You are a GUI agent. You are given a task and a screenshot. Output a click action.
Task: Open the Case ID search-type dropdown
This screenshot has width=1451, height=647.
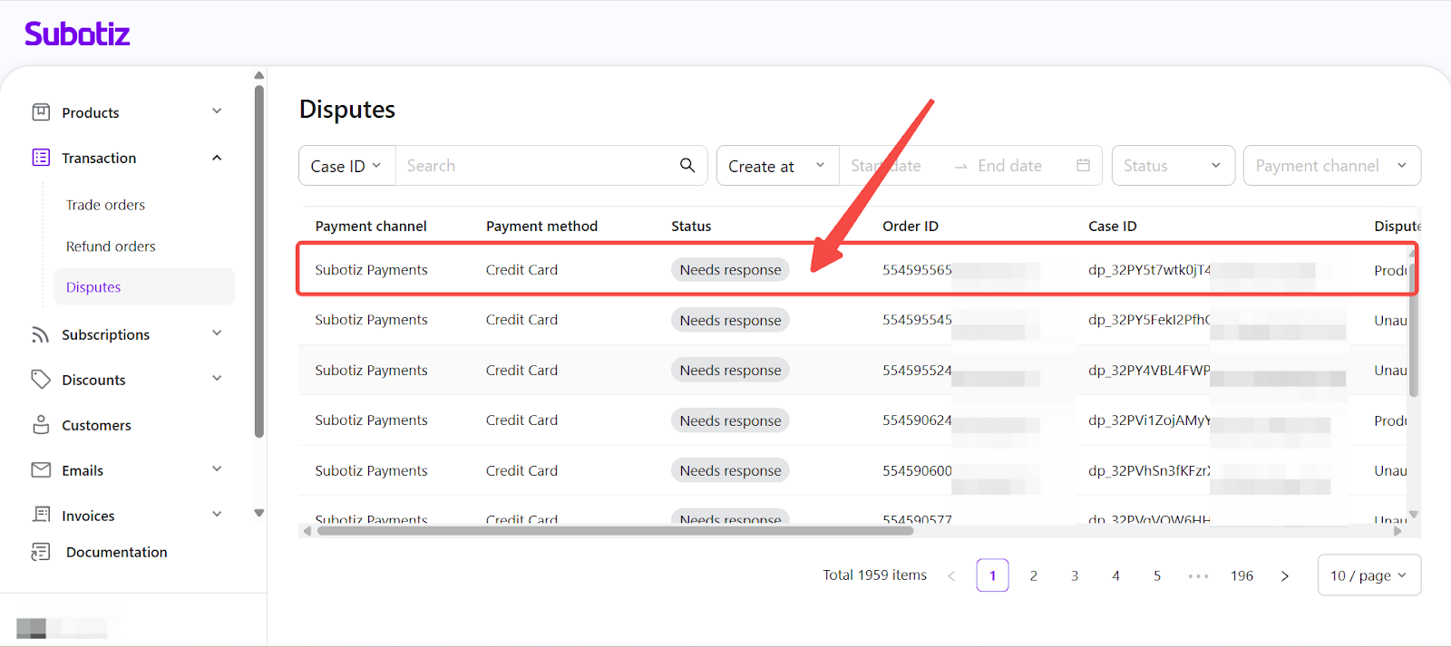coord(346,166)
